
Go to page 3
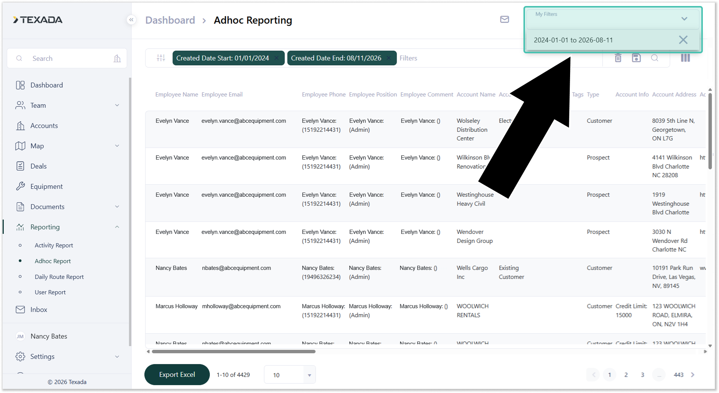(643, 375)
